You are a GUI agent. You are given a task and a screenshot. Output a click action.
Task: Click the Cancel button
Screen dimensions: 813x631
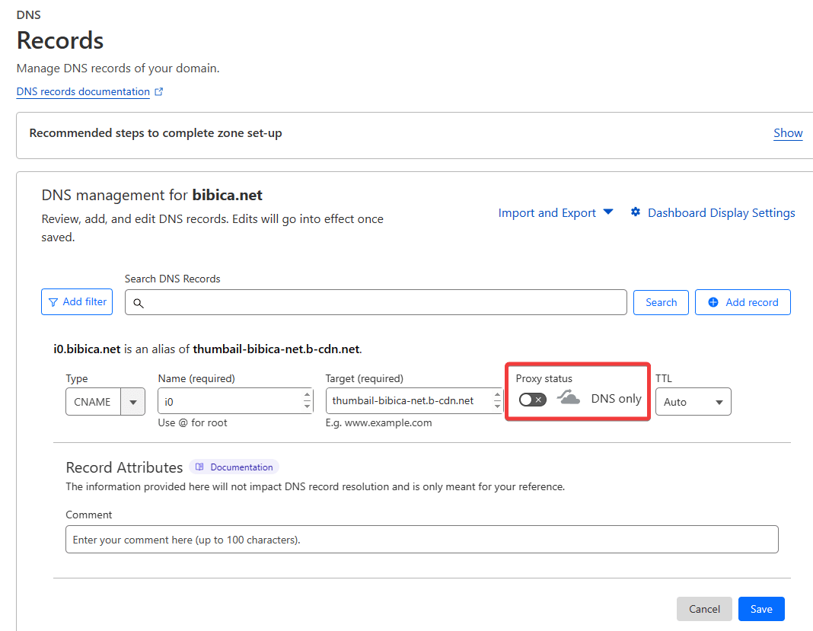tap(704, 609)
